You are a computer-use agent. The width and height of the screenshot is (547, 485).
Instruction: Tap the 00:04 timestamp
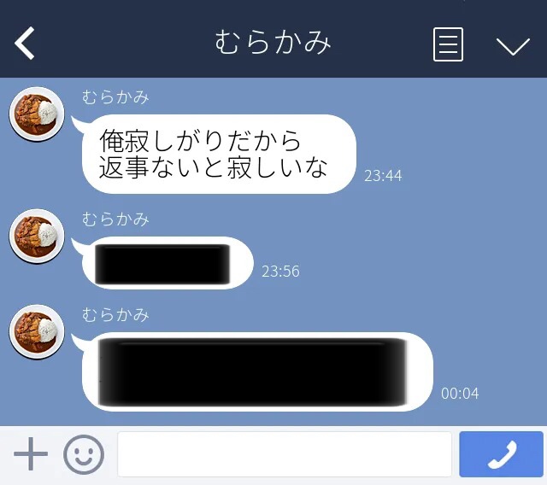[460, 394]
